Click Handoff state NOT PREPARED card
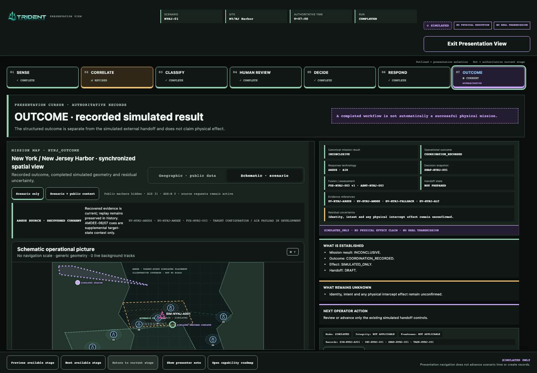 pyautogui.click(x=467, y=183)
